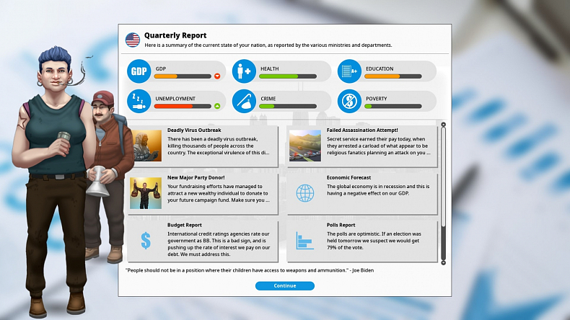The height and width of the screenshot is (320, 570).
Task: Click the Health person-plus icon
Action: coord(244,71)
